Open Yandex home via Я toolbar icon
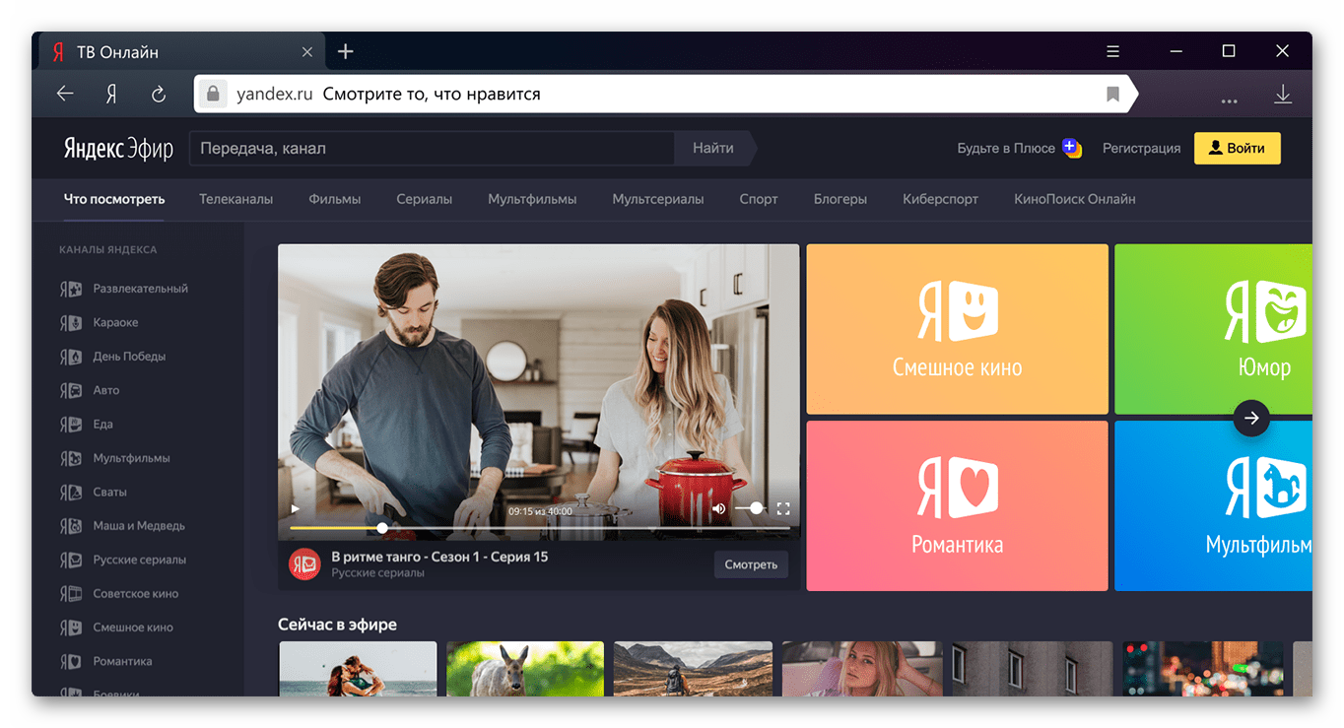Screen dimensions: 1344x728 111,94
